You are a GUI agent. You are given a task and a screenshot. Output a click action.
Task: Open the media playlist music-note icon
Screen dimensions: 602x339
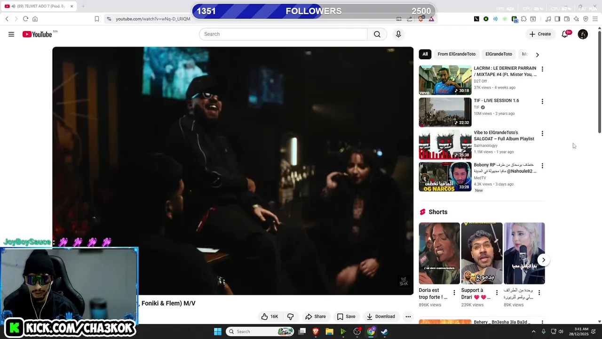(548, 19)
